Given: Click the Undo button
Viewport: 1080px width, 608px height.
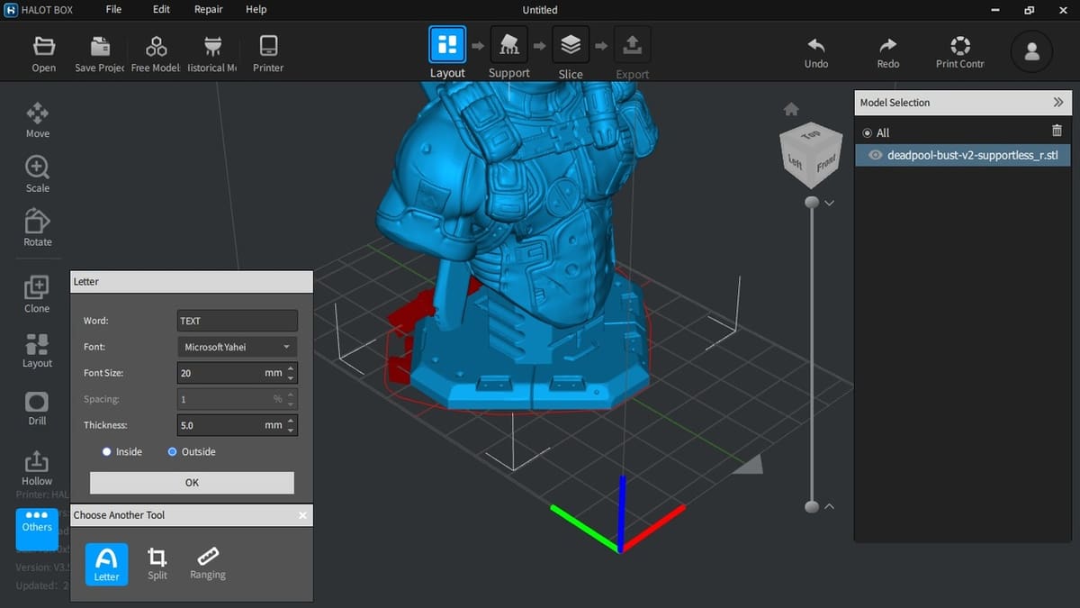Looking at the screenshot, I should coord(816,52).
